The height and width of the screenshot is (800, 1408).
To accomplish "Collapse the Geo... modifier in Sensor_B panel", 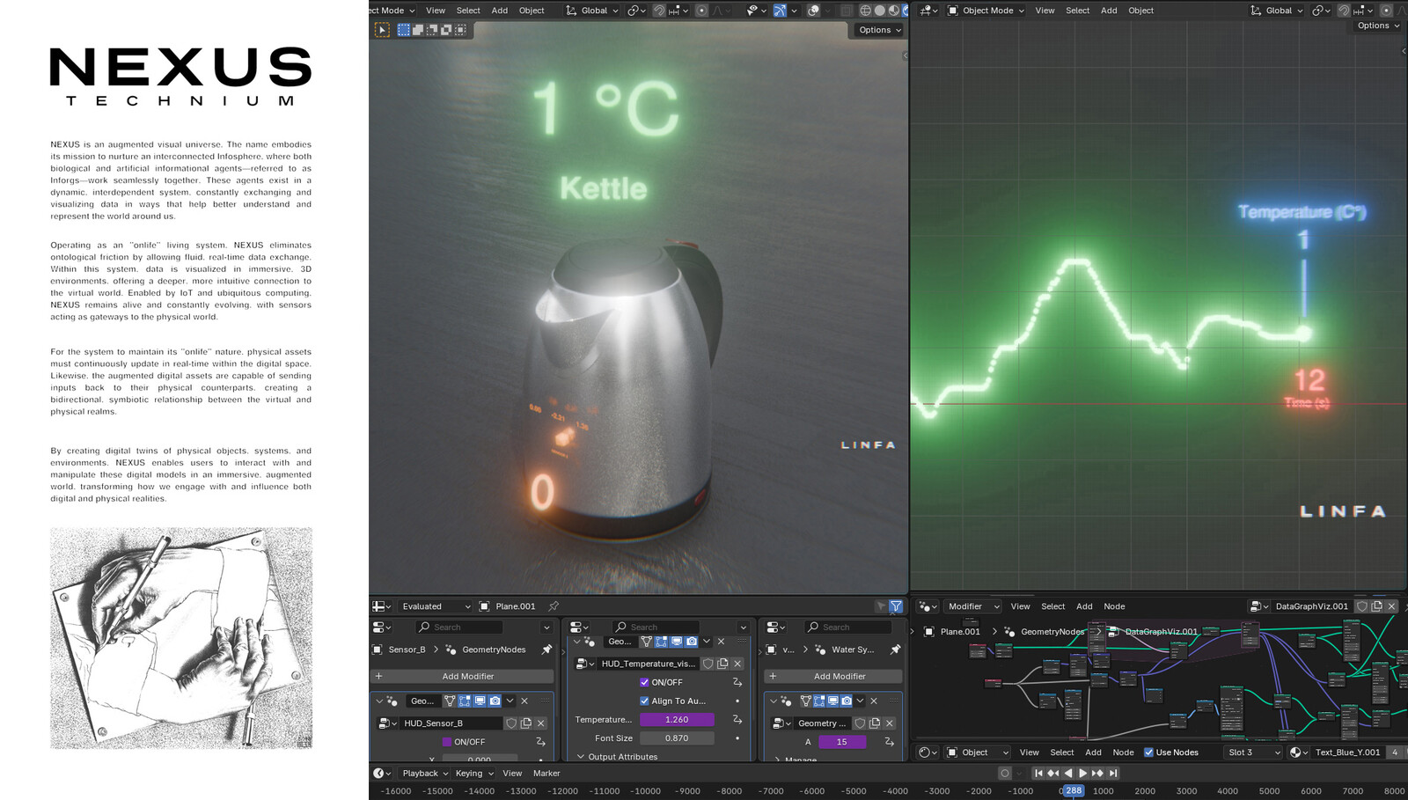I will (379, 701).
